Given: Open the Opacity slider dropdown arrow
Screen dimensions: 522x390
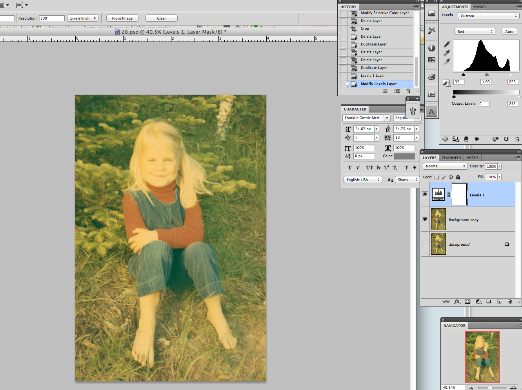Looking at the screenshot, I should click(x=499, y=167).
